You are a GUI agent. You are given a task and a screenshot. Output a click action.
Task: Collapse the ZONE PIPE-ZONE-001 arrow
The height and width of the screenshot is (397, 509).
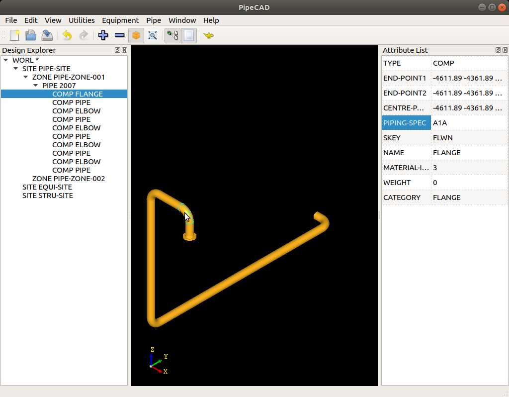coord(26,77)
